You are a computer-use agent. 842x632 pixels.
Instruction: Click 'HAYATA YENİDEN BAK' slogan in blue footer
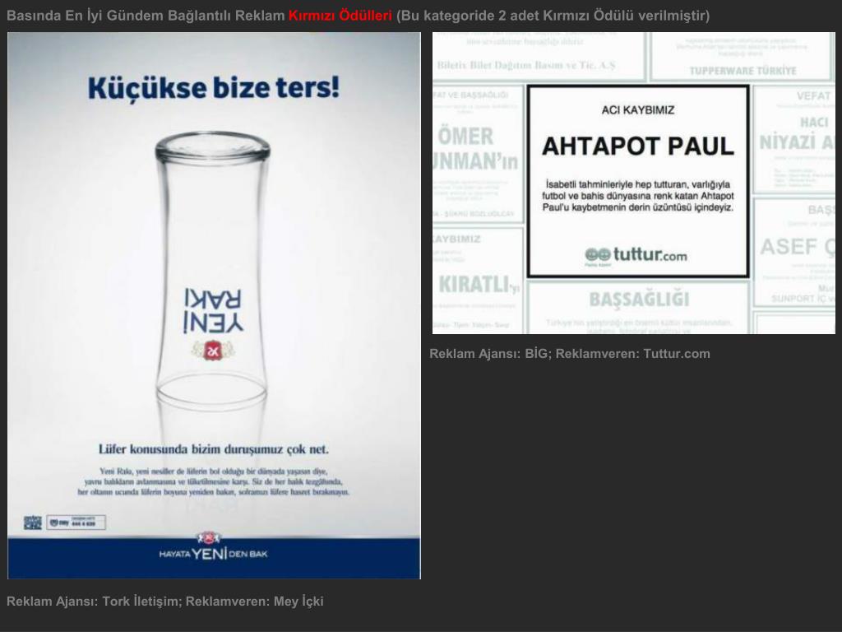(213, 554)
